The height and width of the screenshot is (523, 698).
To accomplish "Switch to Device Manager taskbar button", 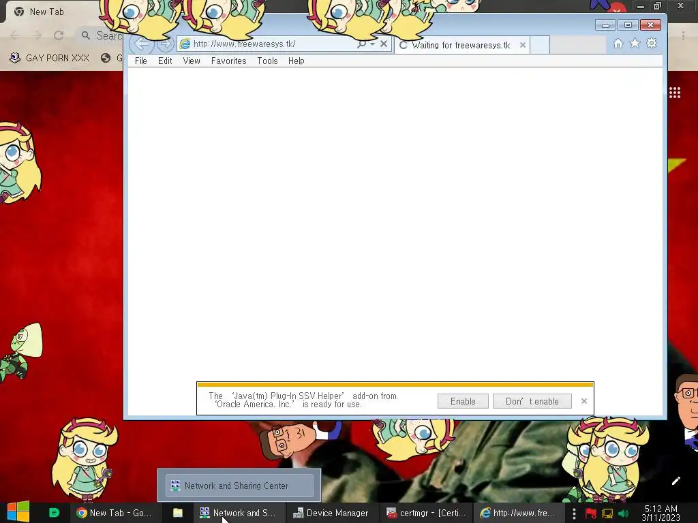I will click(331, 513).
